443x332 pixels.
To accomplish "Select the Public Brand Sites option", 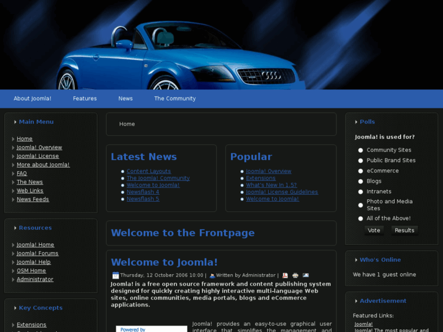I will pos(361,161).
